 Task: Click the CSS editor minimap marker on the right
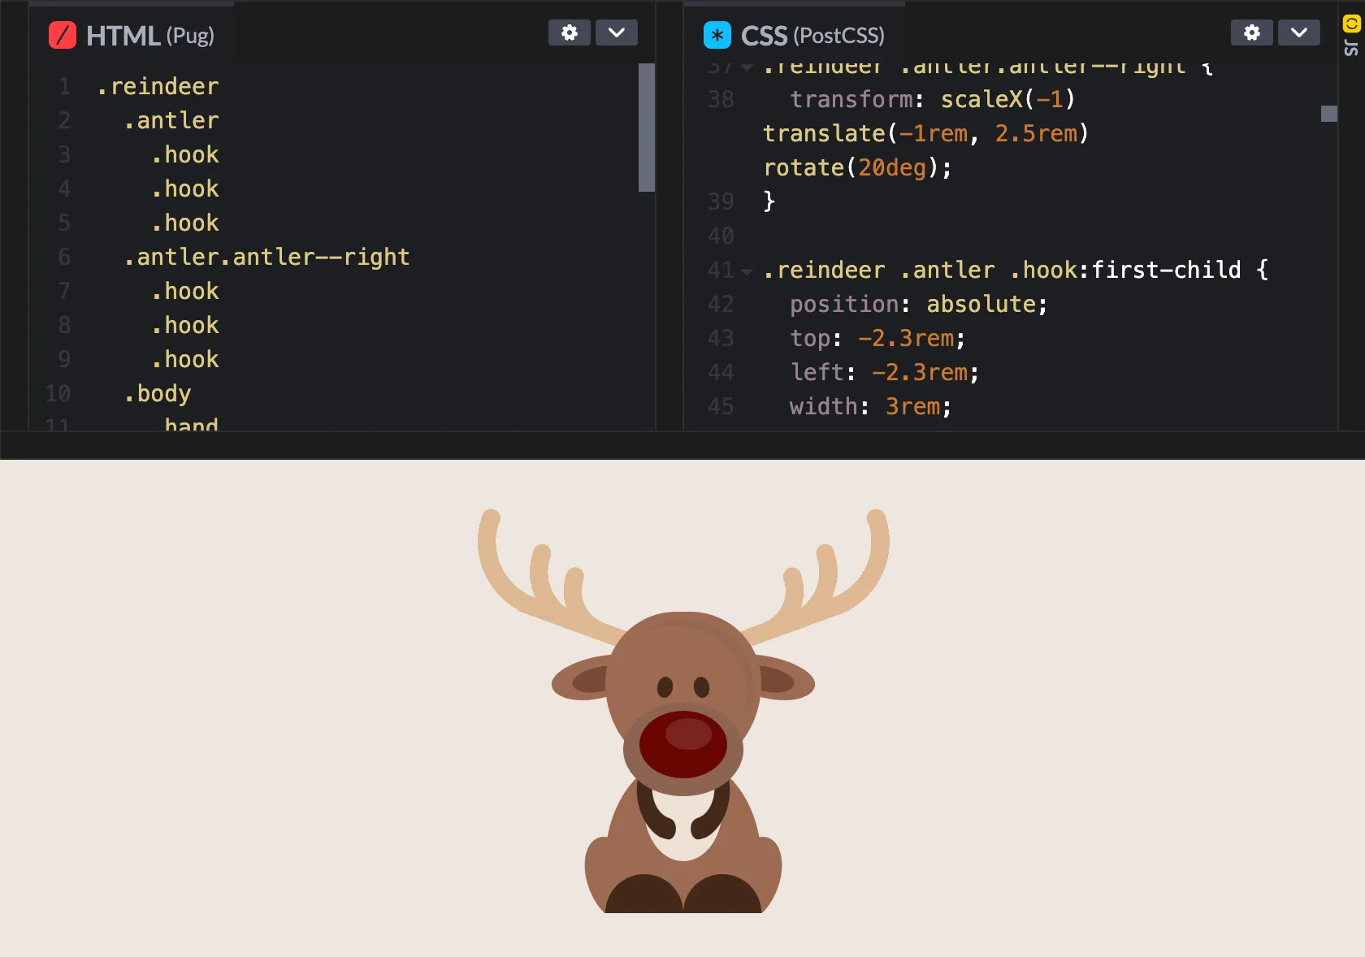tap(1328, 115)
